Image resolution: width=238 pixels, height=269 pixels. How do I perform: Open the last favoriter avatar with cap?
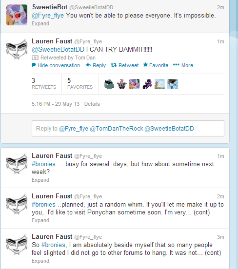173,84
